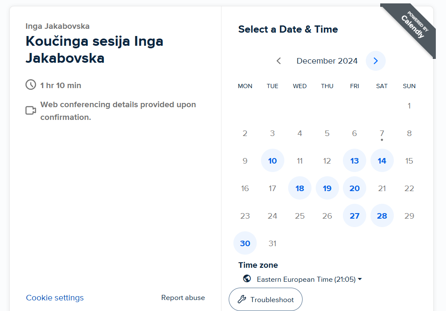
Task: Click the 1 hr 10 min duration text
Action: coord(61,85)
